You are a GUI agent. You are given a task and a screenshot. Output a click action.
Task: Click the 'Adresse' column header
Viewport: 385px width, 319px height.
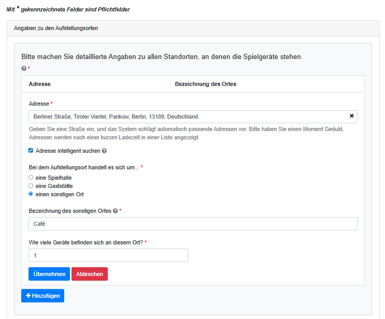pos(39,84)
